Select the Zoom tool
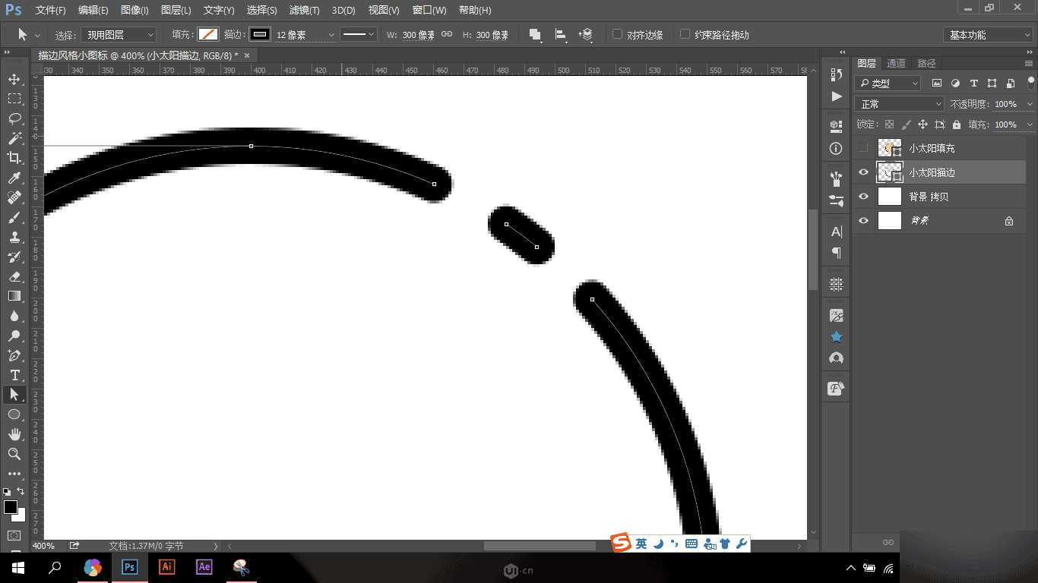The image size is (1038, 583). pyautogui.click(x=15, y=454)
